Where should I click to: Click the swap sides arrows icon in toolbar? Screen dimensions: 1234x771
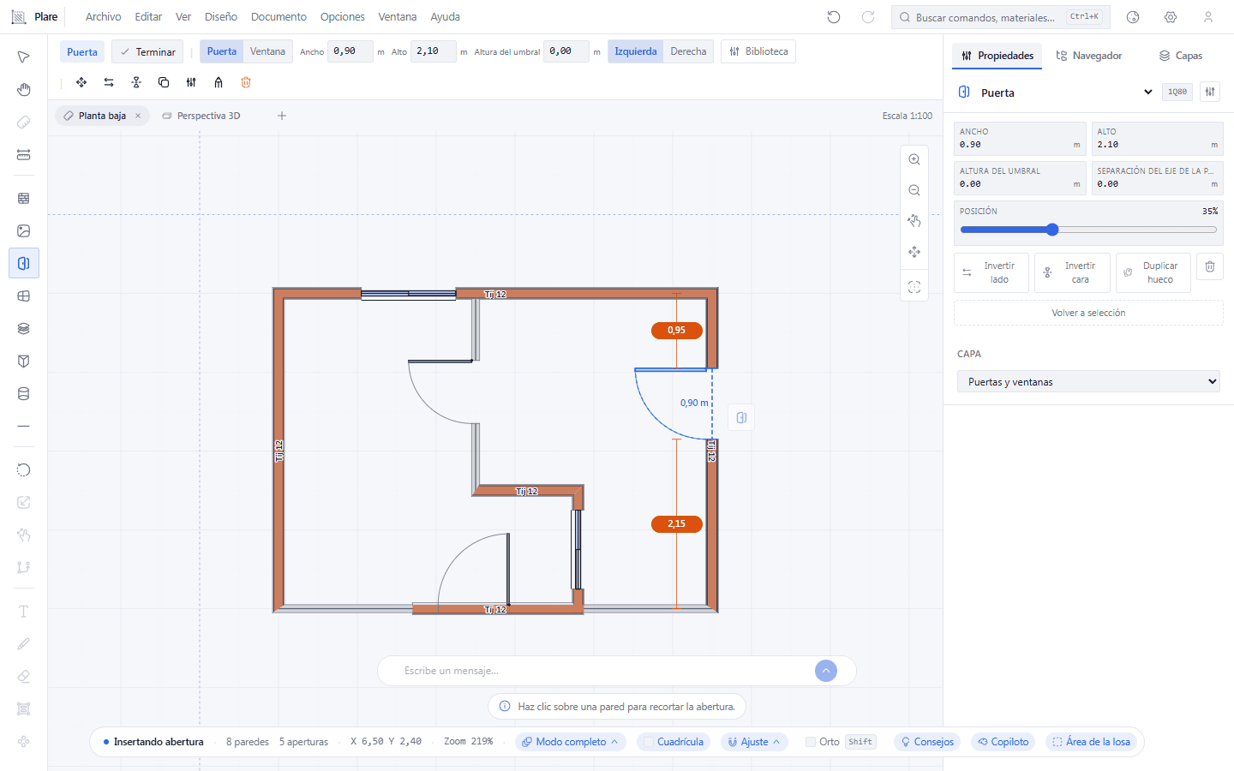(x=109, y=82)
